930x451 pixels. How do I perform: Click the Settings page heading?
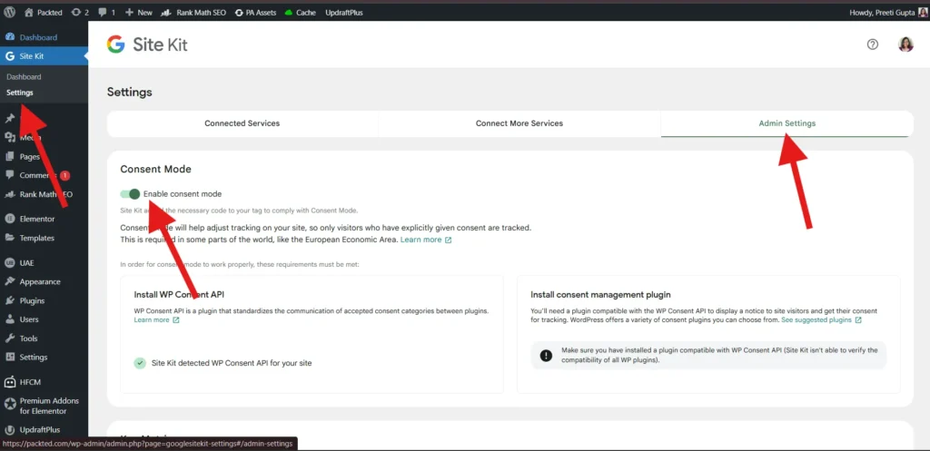pos(129,92)
